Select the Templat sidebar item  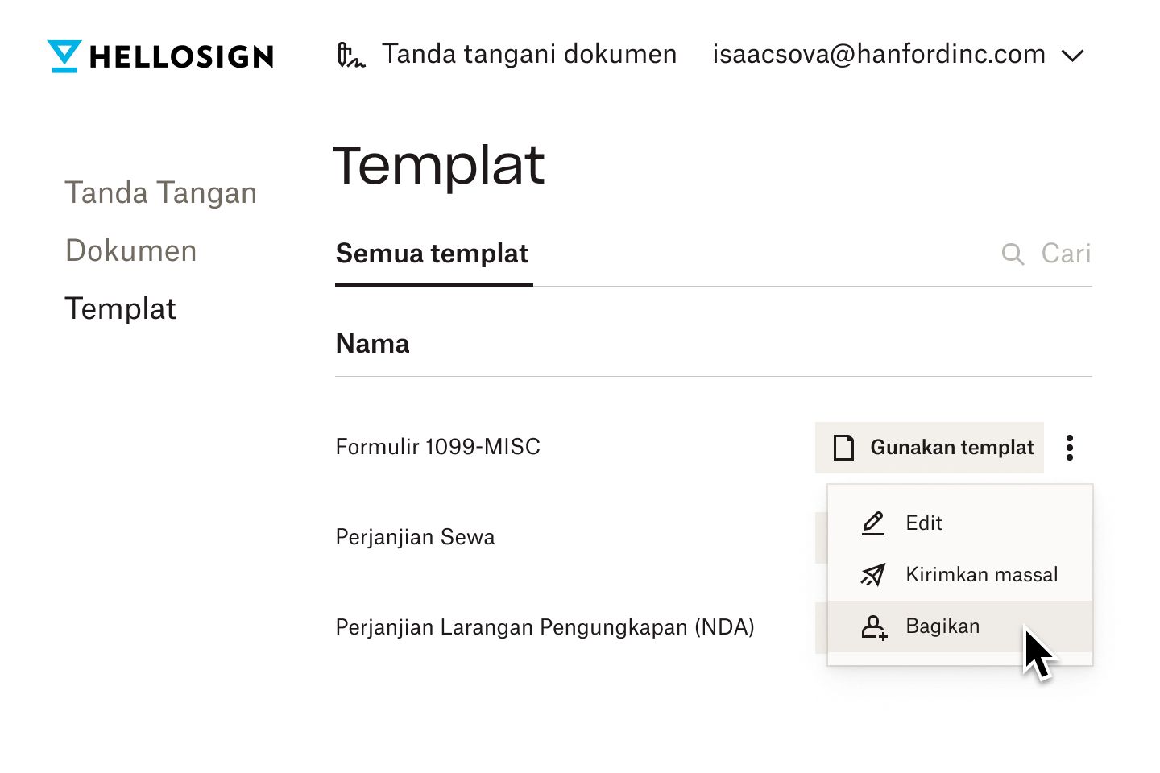(x=121, y=308)
